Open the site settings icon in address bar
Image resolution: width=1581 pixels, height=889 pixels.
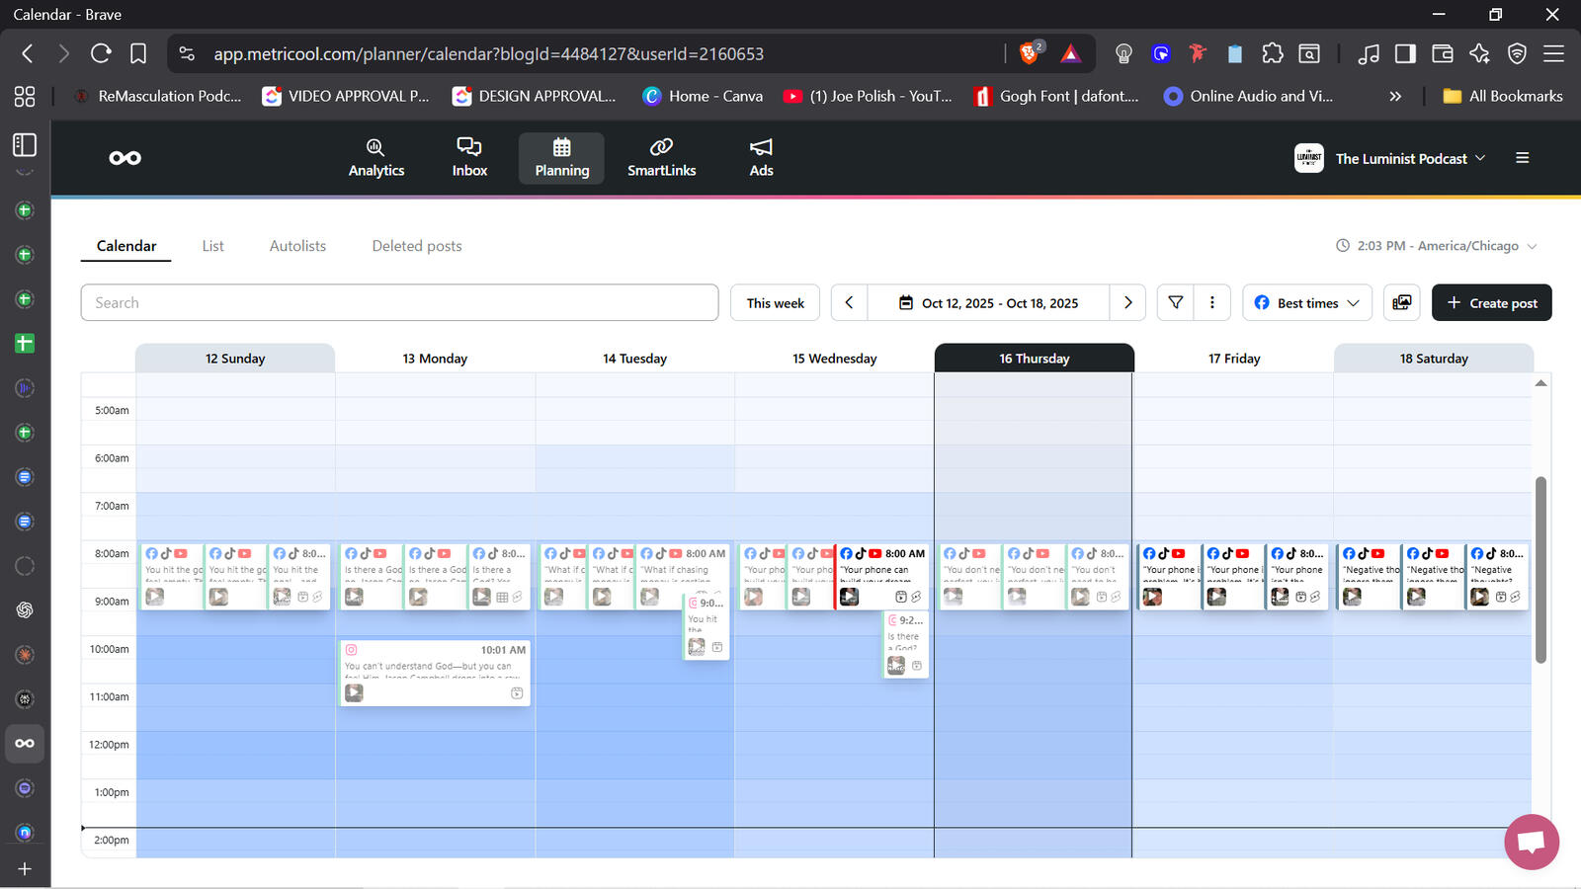pos(187,53)
